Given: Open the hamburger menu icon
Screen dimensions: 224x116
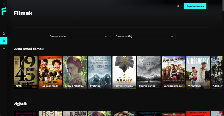Looking at the screenshot, I should pos(4,4).
